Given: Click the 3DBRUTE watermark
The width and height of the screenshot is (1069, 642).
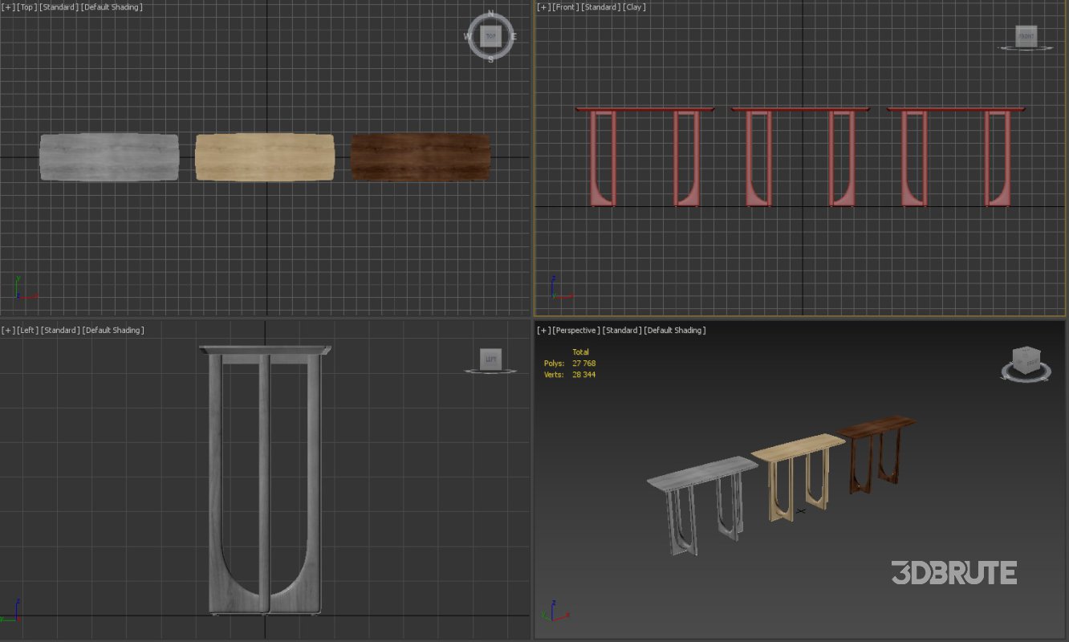Looking at the screenshot, I should pos(953,573).
